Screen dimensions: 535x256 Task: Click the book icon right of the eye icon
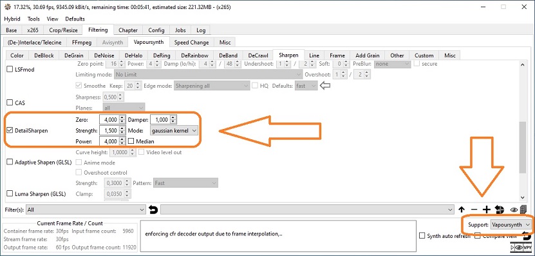tap(523, 210)
